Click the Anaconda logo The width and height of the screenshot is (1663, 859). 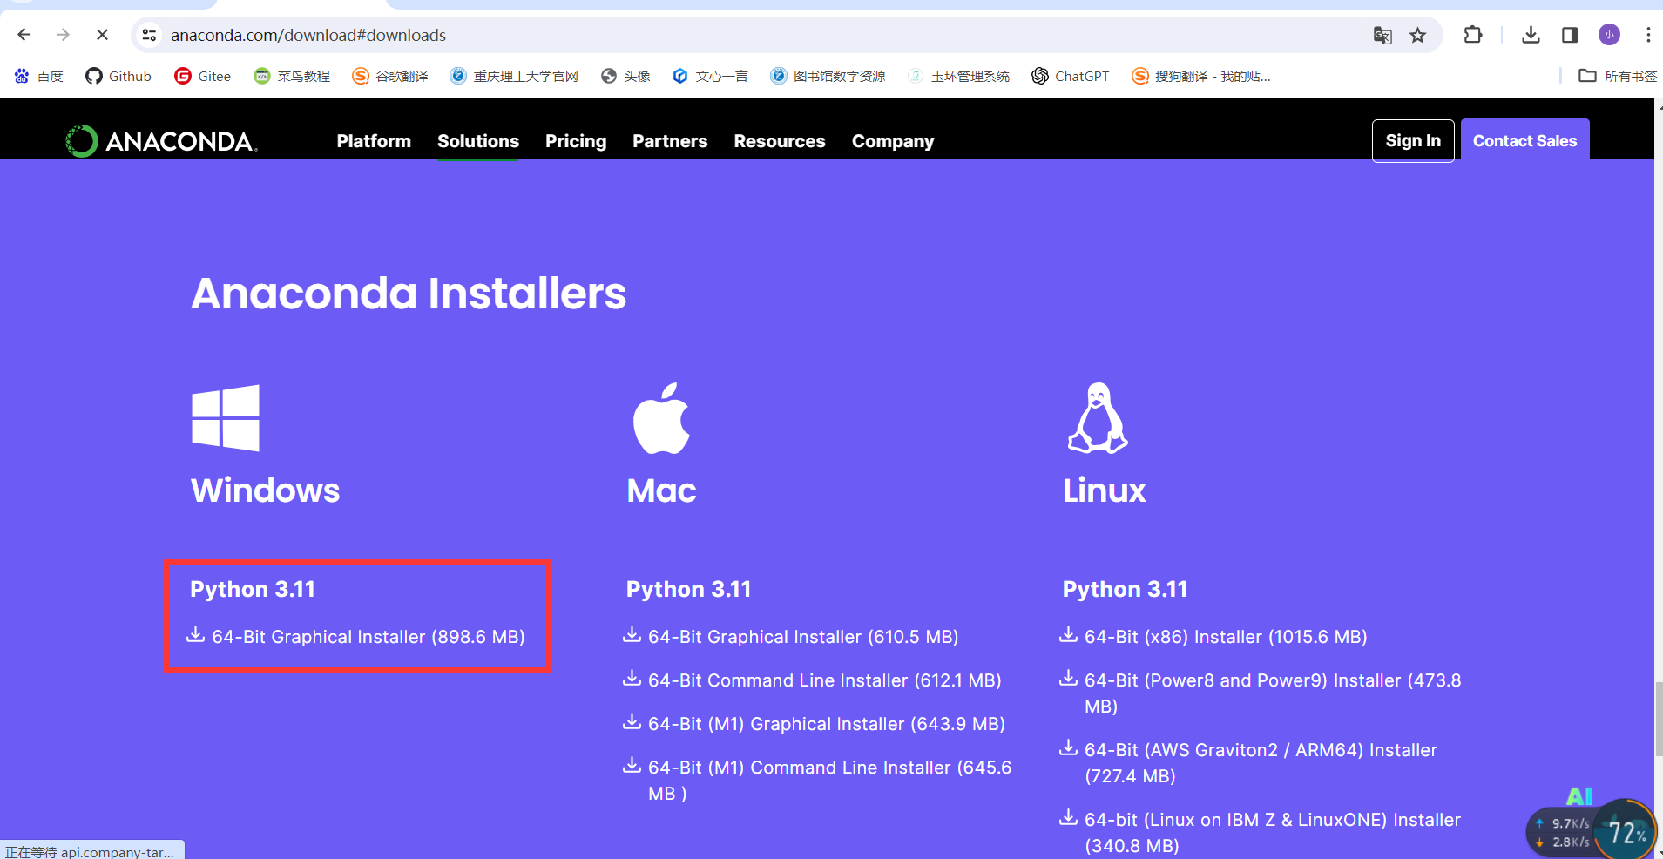click(161, 141)
